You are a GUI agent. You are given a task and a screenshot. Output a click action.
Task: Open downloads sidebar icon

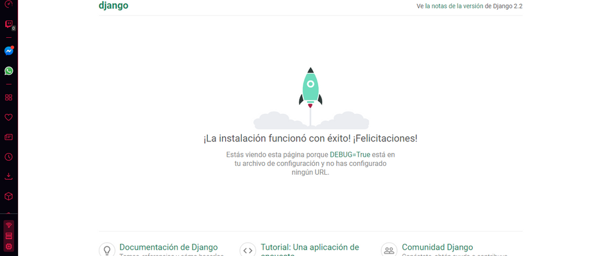tap(8, 177)
